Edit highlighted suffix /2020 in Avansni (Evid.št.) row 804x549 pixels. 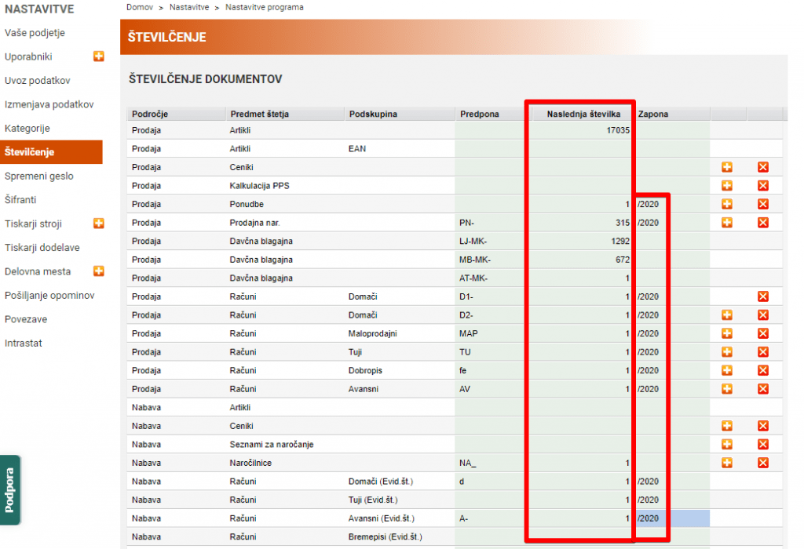click(x=673, y=518)
